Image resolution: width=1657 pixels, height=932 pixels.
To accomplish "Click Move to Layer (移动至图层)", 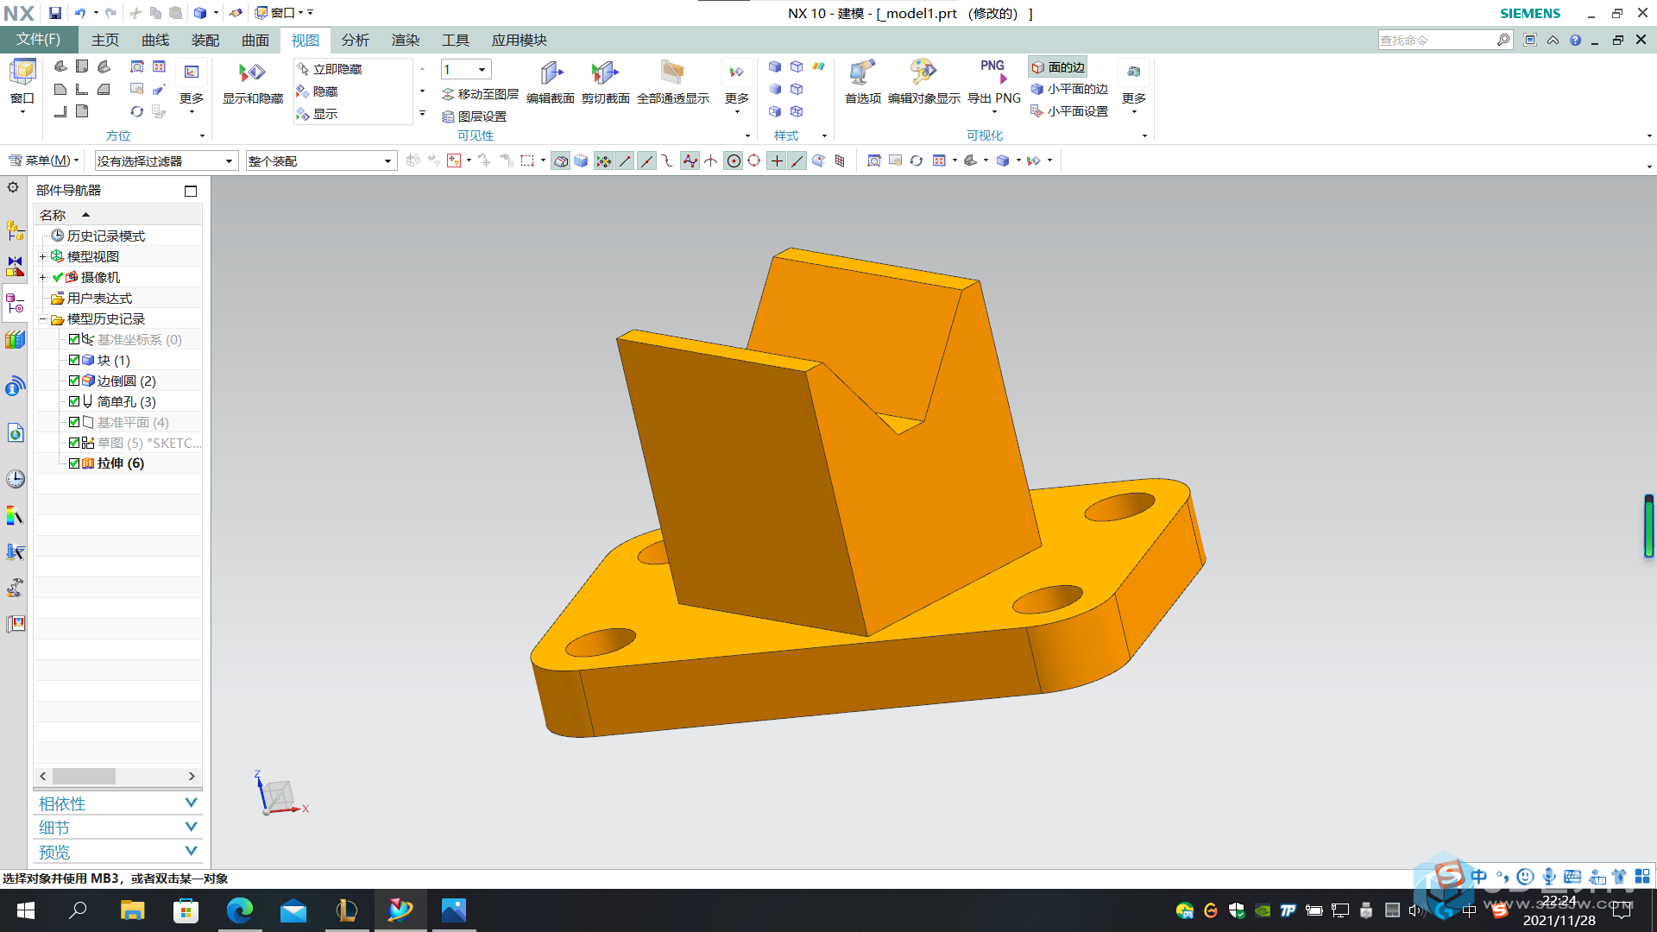I will pos(480,94).
